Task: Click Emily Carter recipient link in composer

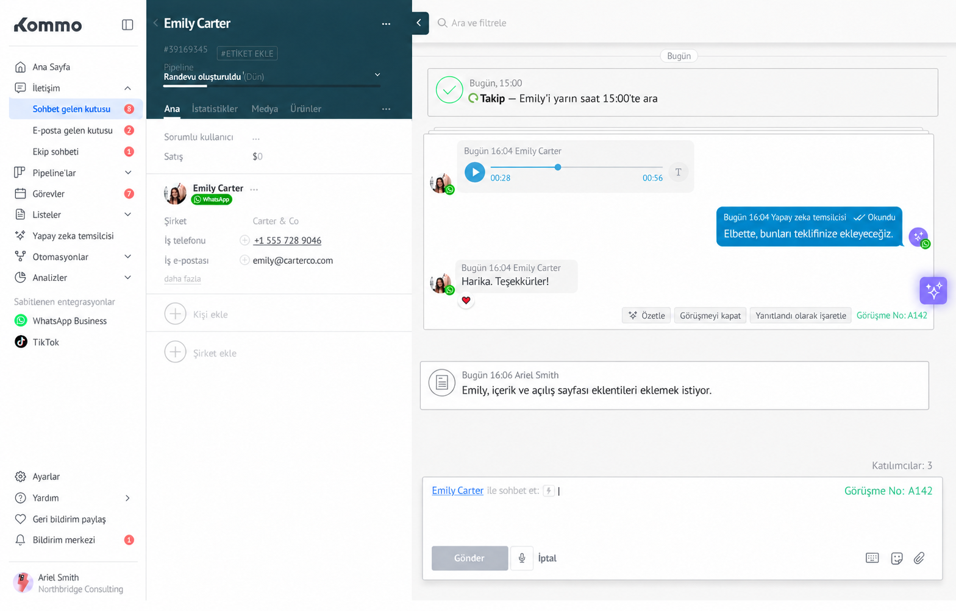Action: click(x=457, y=491)
